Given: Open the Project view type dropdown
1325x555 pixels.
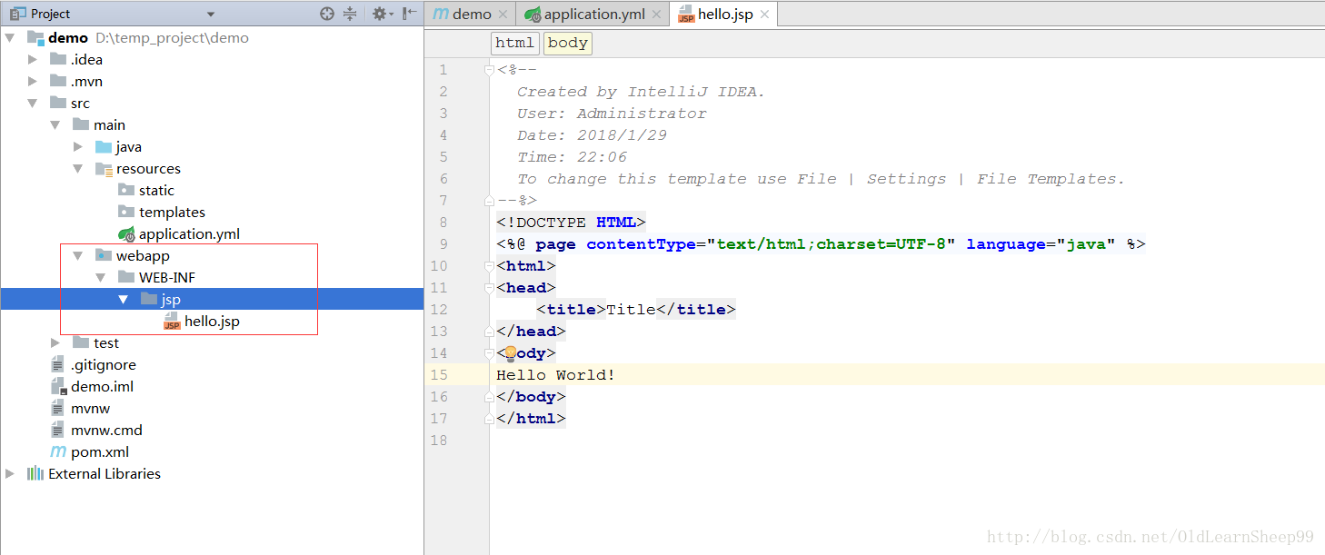Looking at the screenshot, I should coord(211,15).
